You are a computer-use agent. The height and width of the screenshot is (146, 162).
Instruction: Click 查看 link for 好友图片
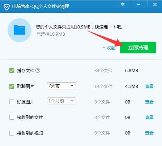pos(149,102)
